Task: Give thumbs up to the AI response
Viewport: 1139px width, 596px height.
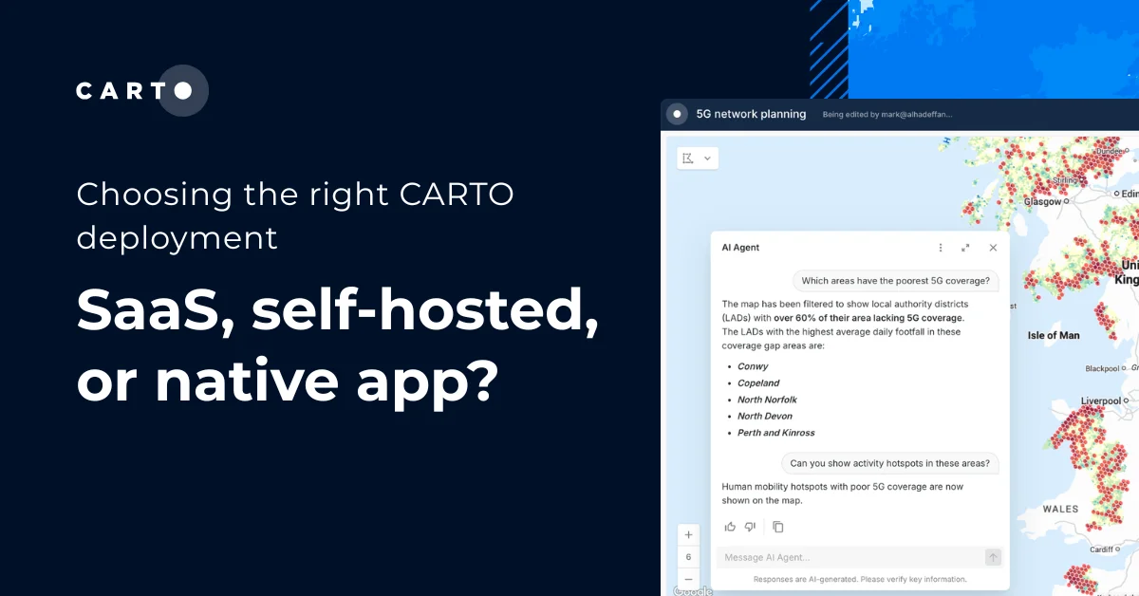Action: (x=730, y=527)
